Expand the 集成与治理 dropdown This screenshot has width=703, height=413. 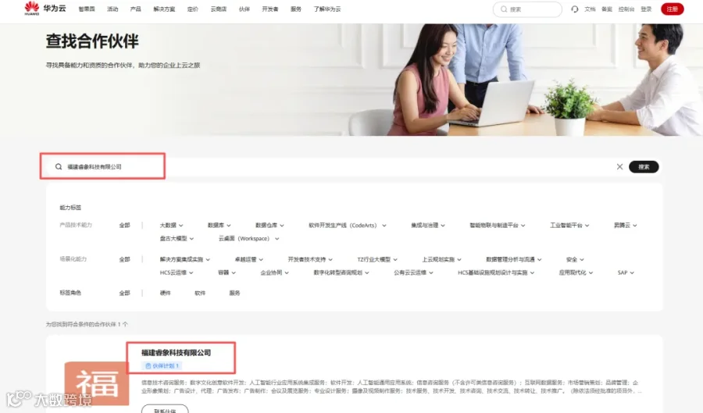pos(428,226)
